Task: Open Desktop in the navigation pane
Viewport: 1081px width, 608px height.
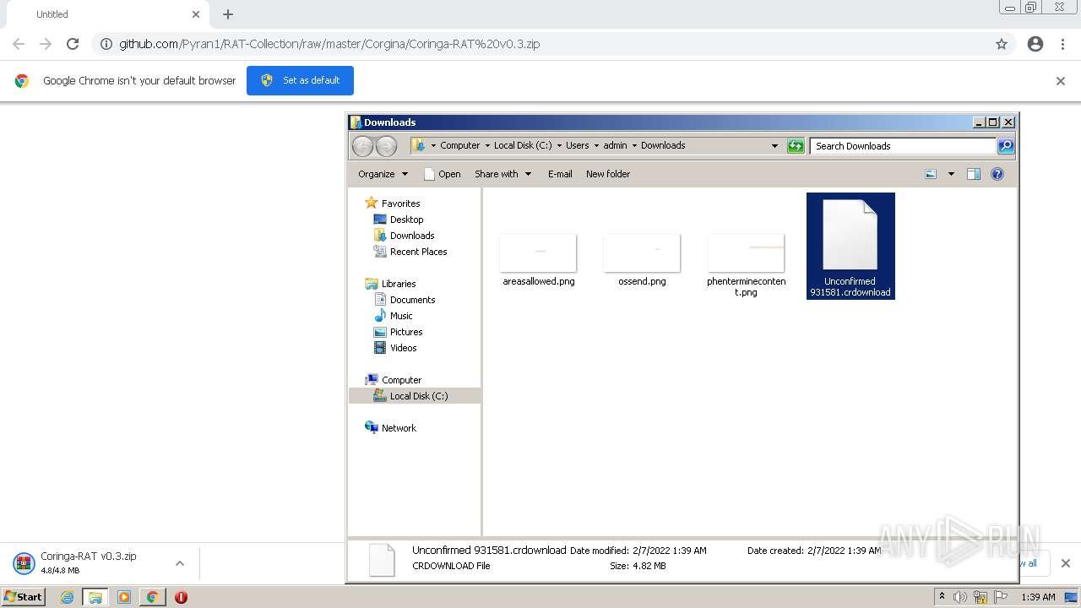Action: [x=399, y=220]
